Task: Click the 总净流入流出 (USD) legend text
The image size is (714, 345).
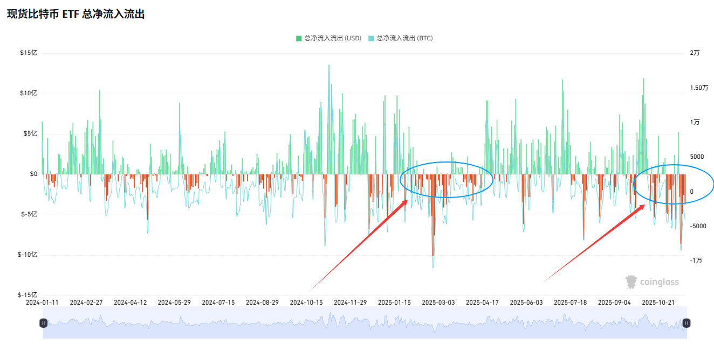Action: click(332, 38)
